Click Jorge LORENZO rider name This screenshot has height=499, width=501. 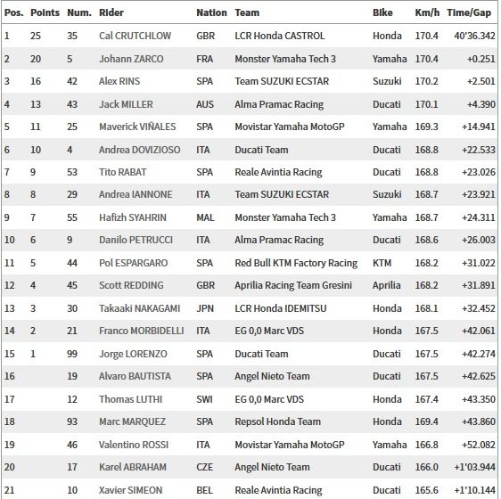pyautogui.click(x=133, y=354)
